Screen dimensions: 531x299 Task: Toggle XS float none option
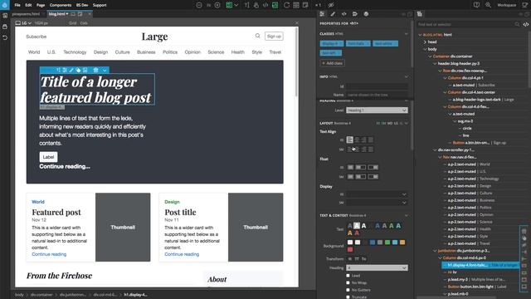(350, 167)
